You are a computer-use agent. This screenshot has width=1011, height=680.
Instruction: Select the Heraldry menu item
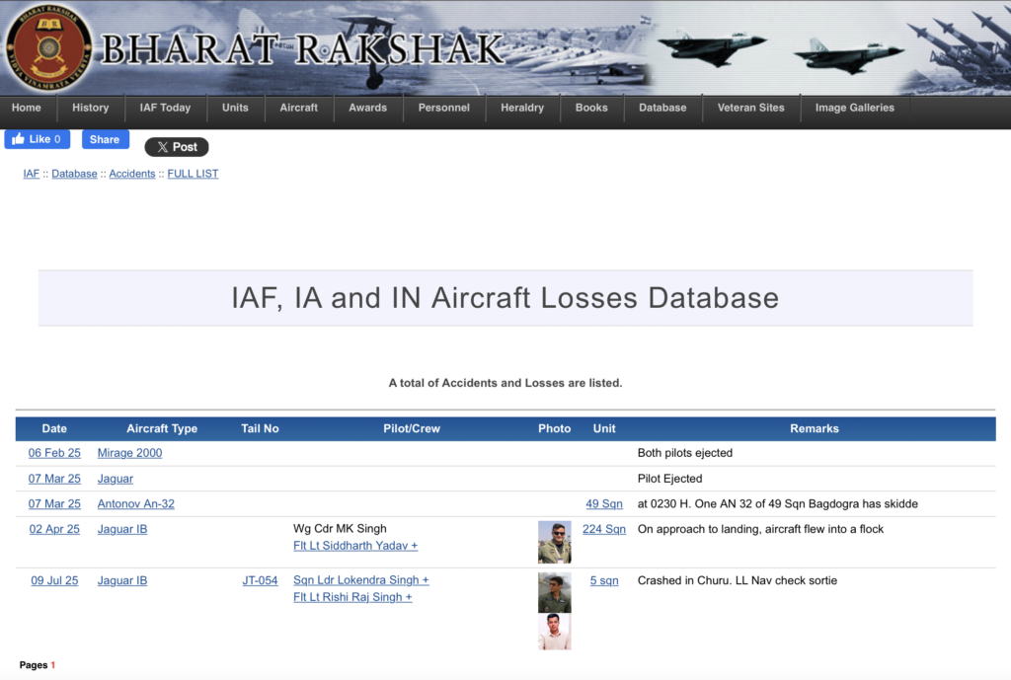522,108
